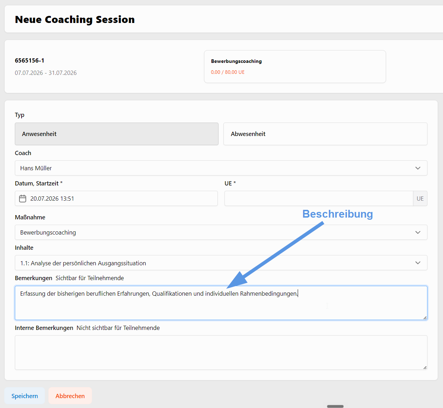Screen dimensions: 443x408
Task: Click the Datum, Startzeit field
Action: pos(116,199)
